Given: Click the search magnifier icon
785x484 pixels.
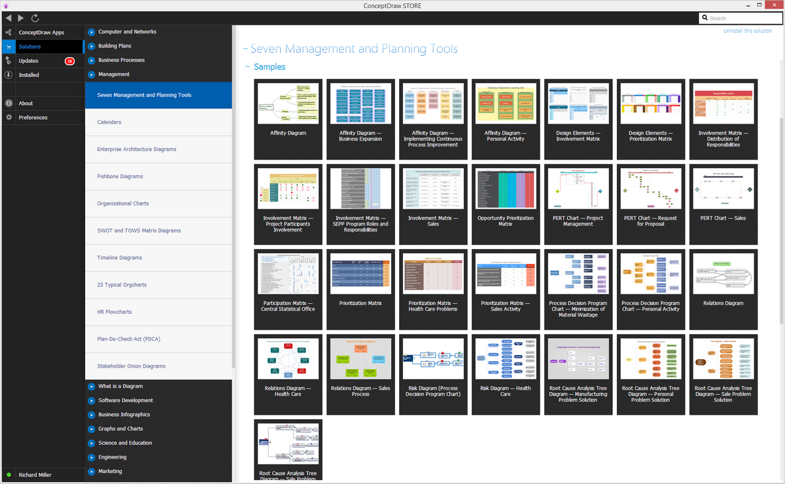Looking at the screenshot, I should [705, 18].
